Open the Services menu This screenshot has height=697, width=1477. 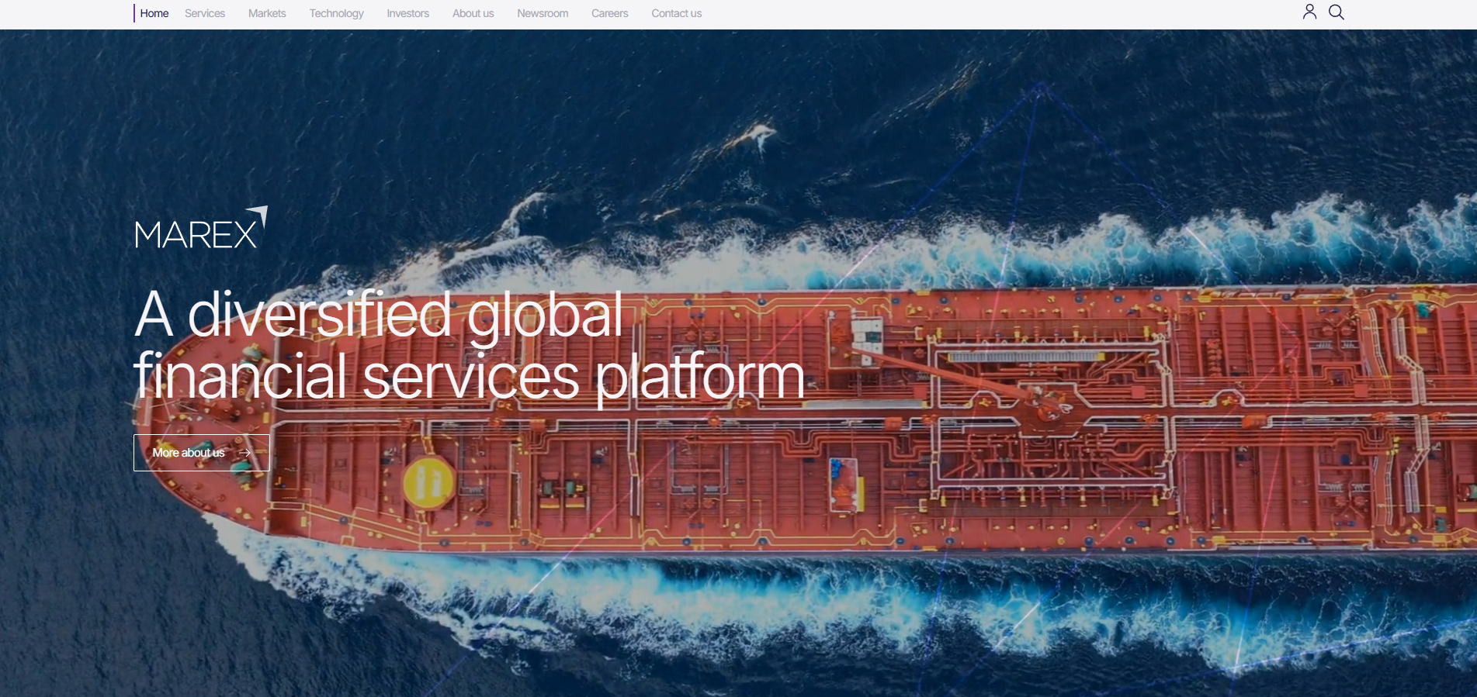(205, 13)
